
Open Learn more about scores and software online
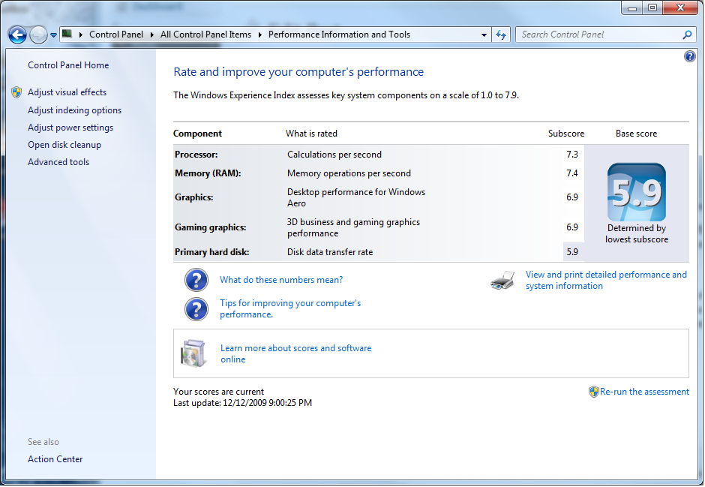pyautogui.click(x=295, y=353)
